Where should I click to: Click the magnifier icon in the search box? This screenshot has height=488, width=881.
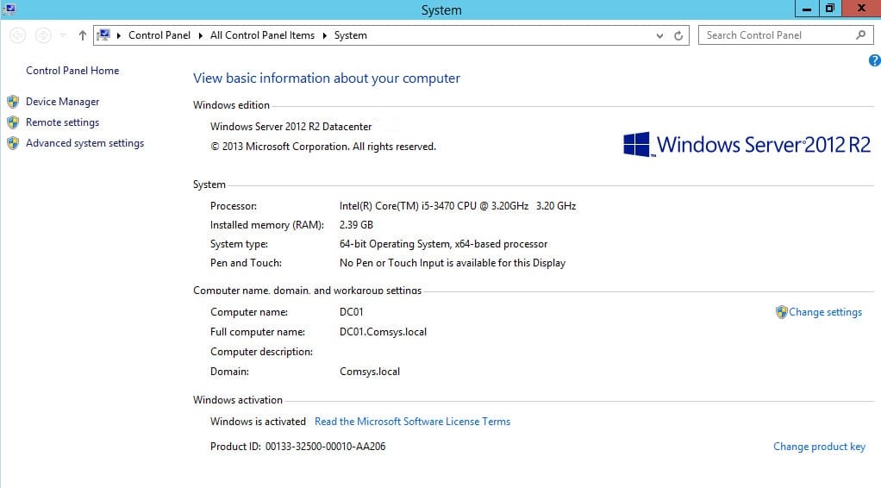(x=860, y=35)
